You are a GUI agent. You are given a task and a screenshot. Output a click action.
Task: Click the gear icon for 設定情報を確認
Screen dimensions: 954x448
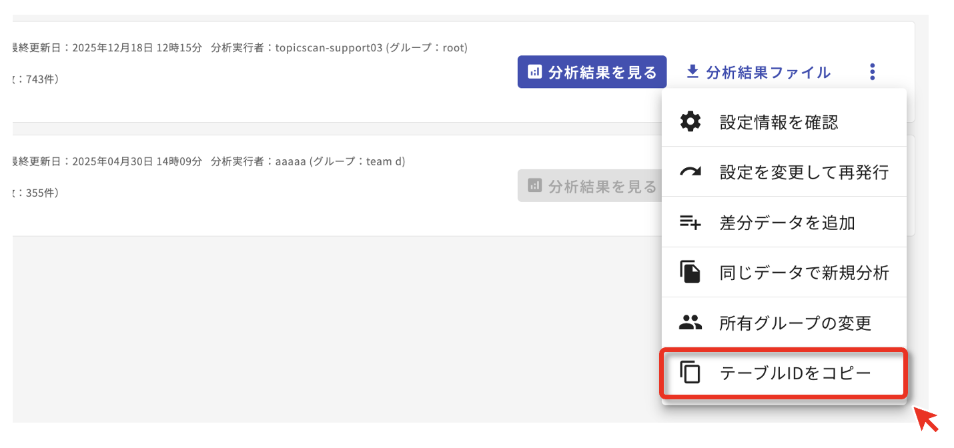coord(690,122)
